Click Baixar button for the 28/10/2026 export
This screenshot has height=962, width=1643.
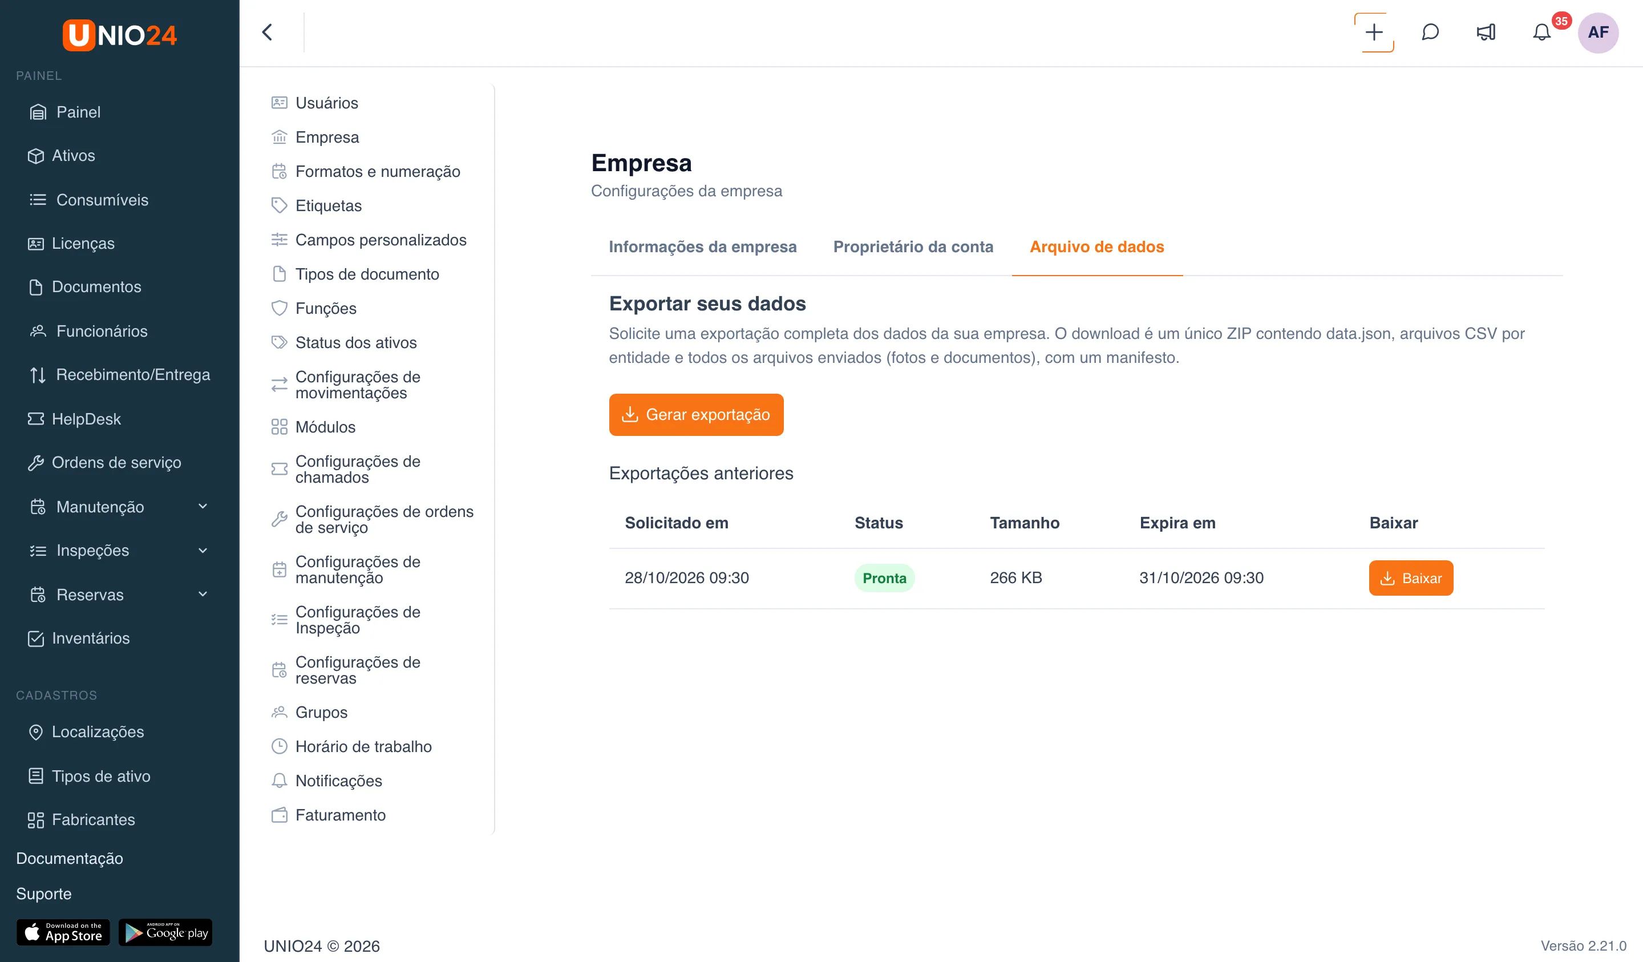[x=1411, y=578]
